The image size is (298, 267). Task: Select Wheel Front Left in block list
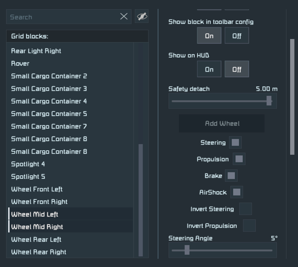pyautogui.click(x=37, y=189)
